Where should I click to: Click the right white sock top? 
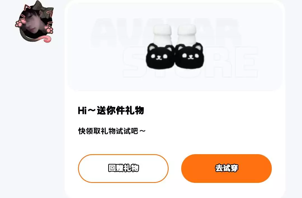tap(187, 34)
